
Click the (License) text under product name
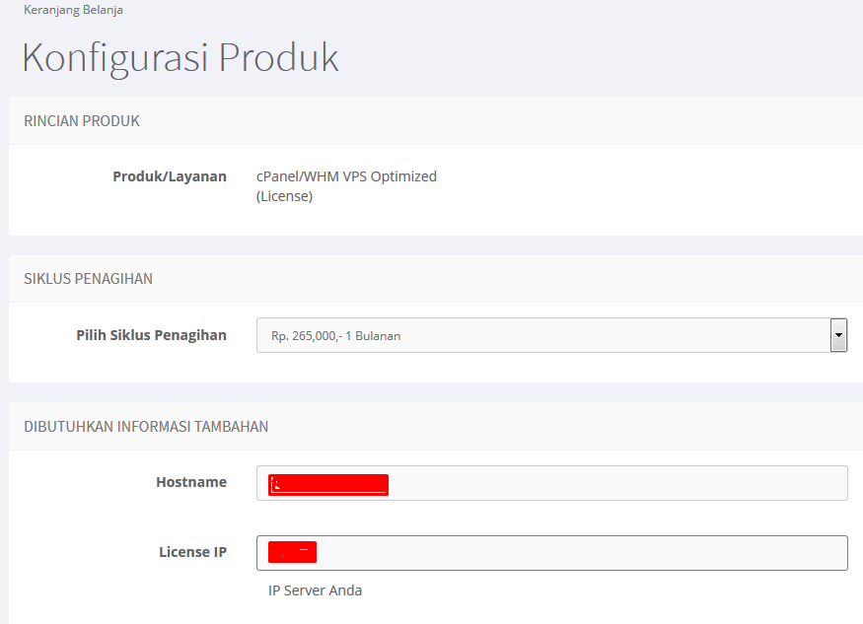[x=284, y=196]
